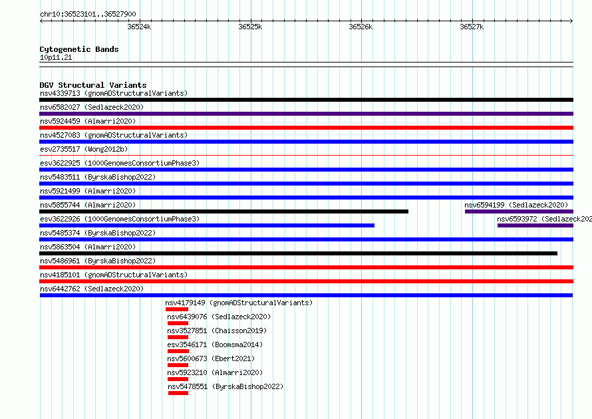Image resolution: width=592 pixels, height=419 pixels.
Task: Click the blue bar for nsv4527083
Action: 306,142
